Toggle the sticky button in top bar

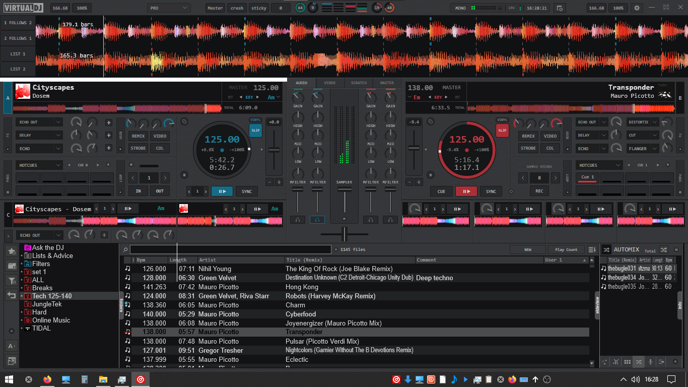point(259,8)
